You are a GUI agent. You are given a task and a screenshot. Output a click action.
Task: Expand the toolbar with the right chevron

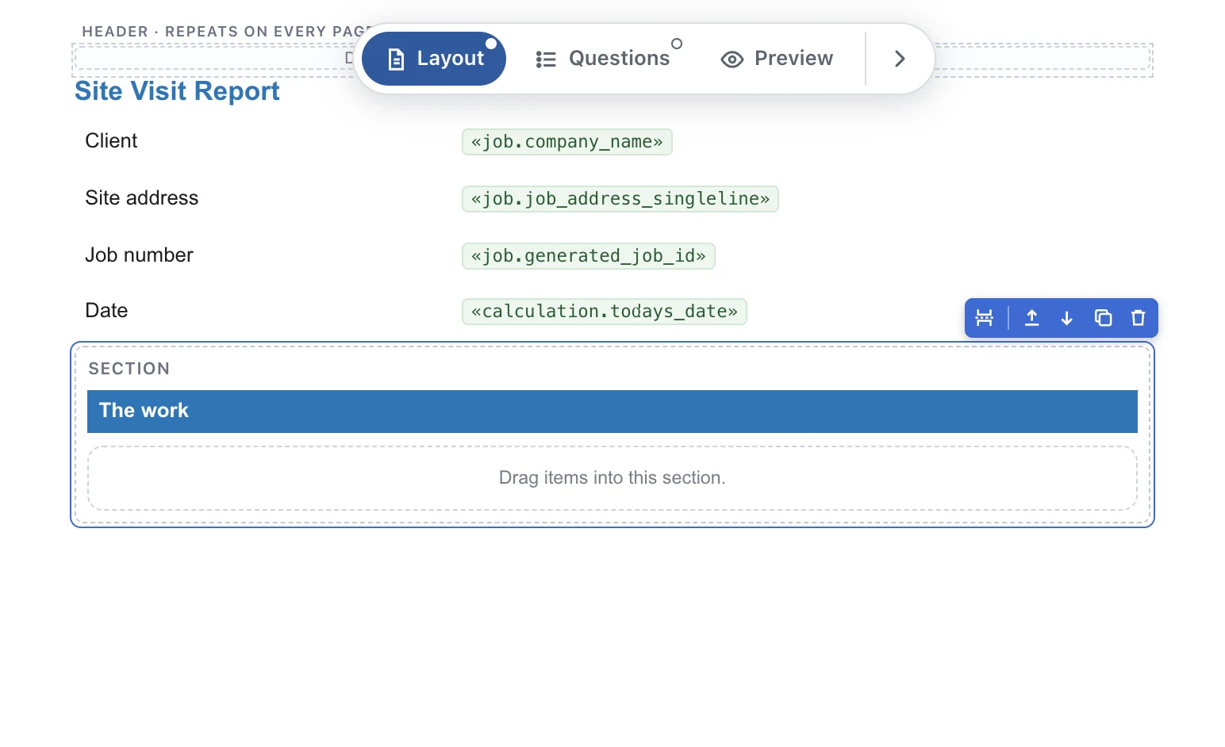point(900,59)
